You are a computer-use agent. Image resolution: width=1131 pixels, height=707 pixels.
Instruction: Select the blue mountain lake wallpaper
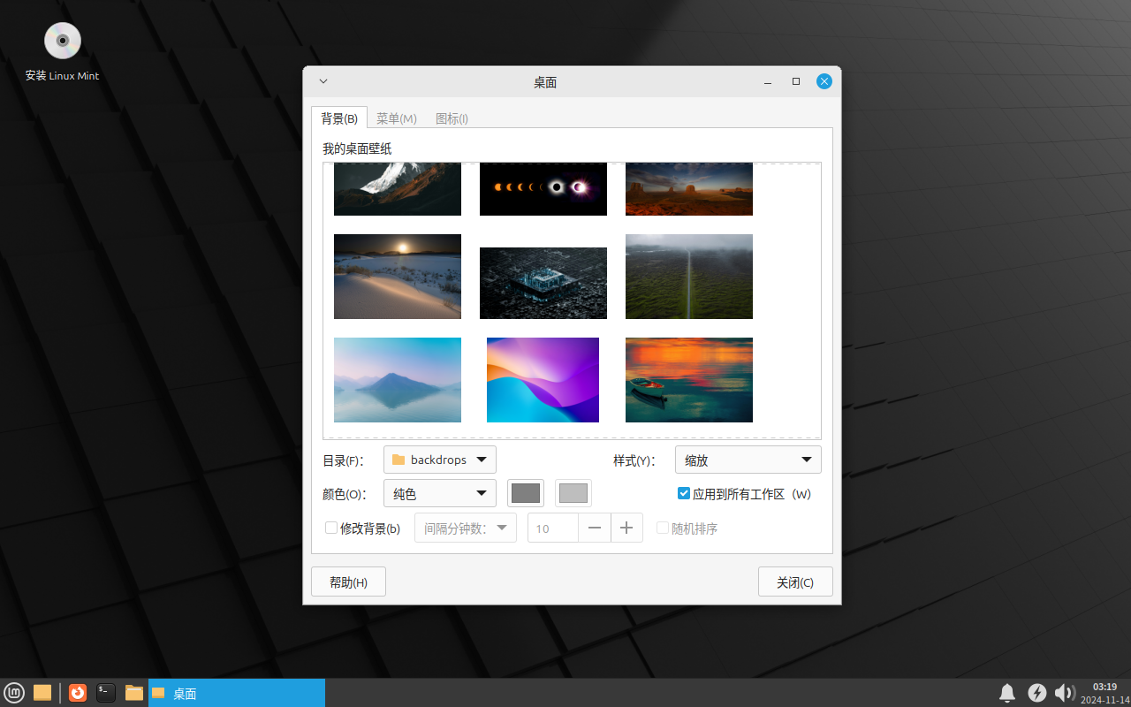pyautogui.click(x=398, y=380)
